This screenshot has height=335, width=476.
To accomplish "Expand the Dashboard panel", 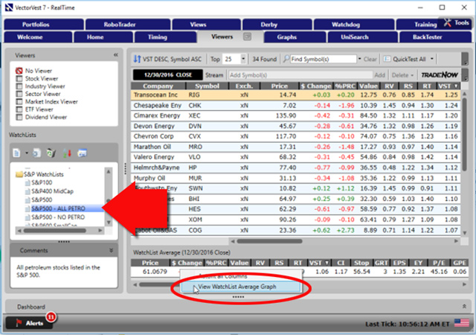I will tap(465, 306).
